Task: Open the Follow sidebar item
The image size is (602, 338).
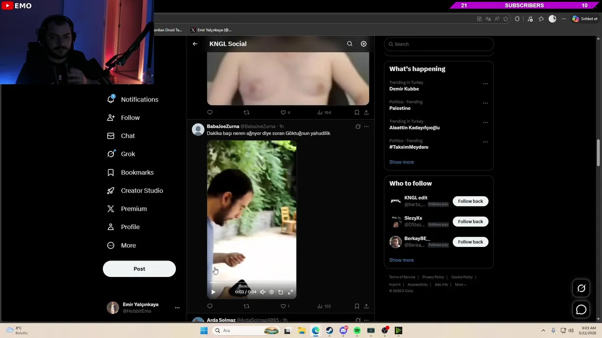Action: 124,118
